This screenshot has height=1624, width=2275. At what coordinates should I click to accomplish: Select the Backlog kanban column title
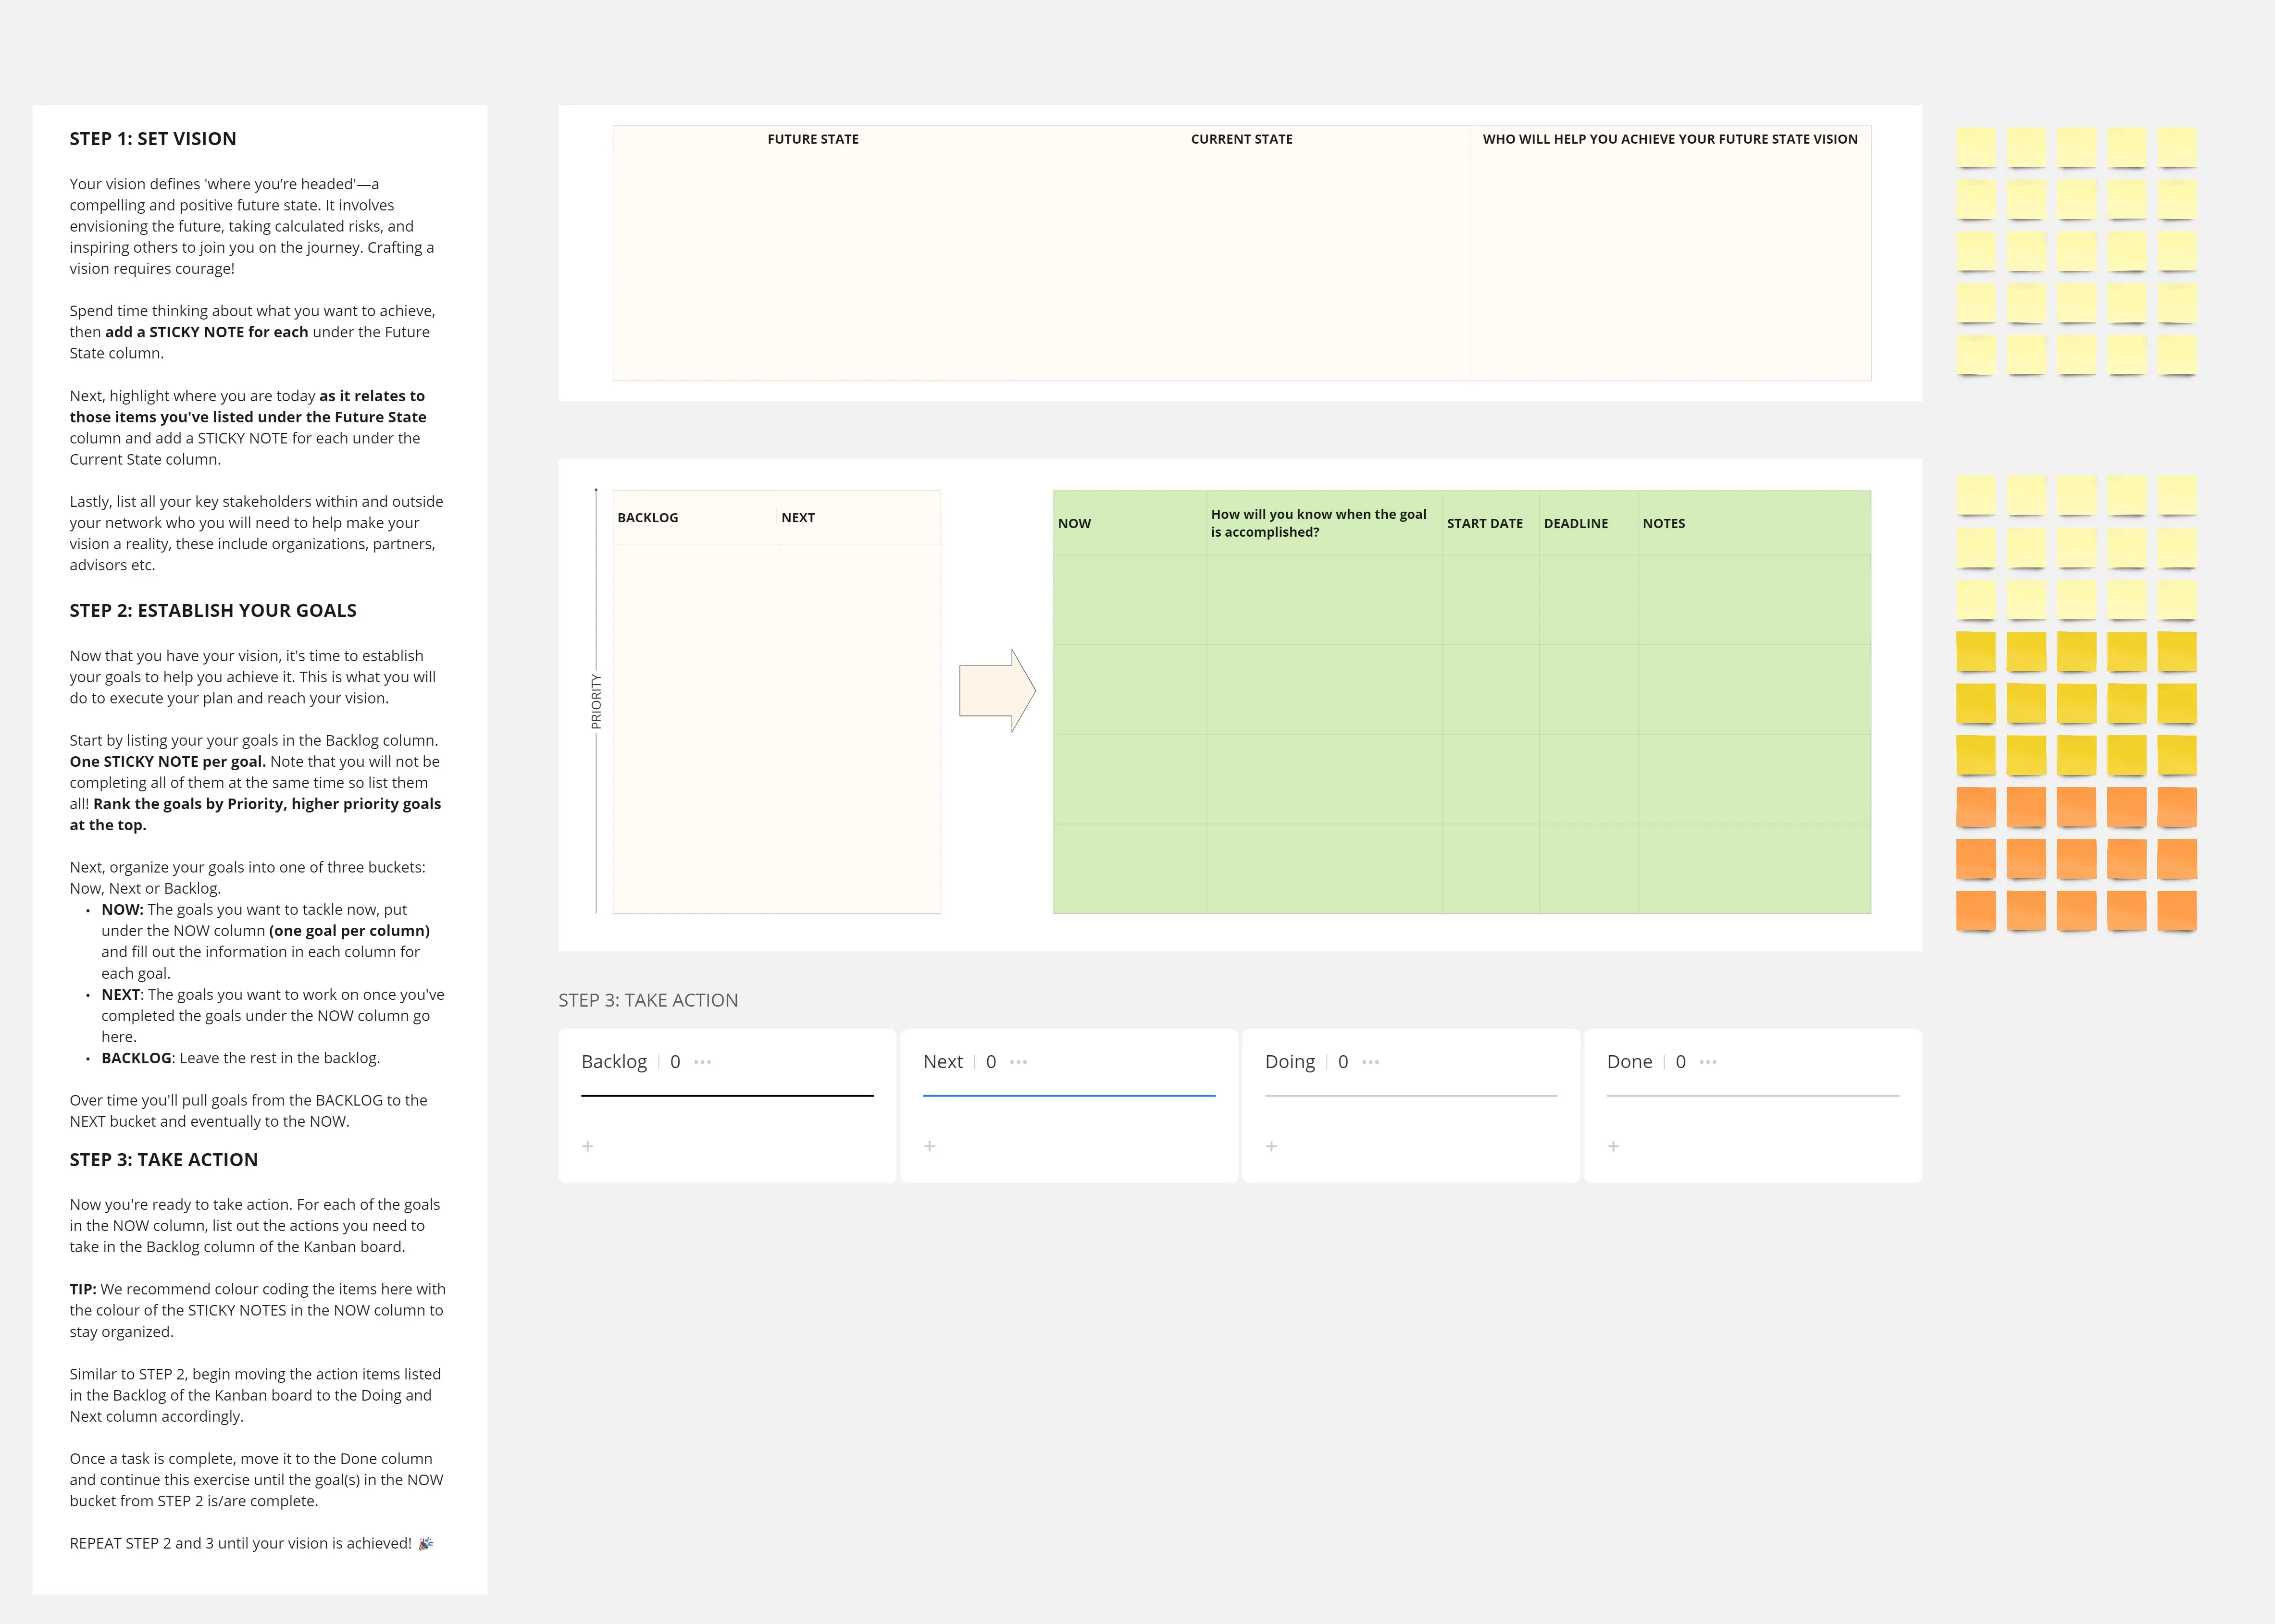click(x=614, y=1062)
